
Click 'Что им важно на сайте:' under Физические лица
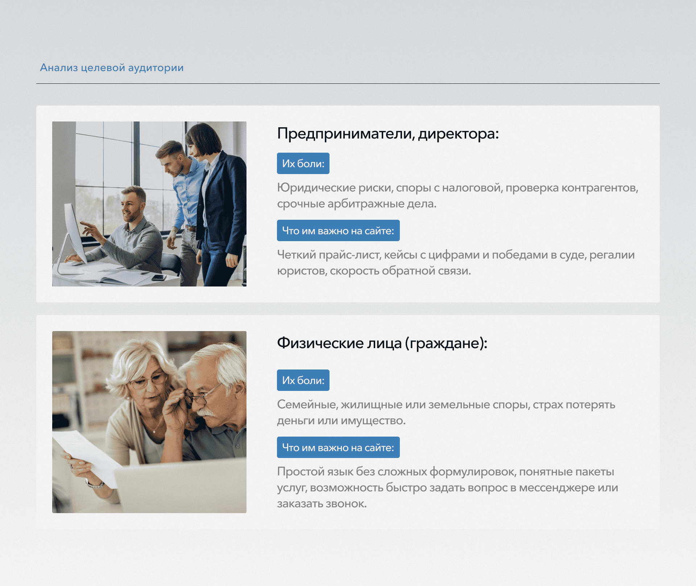tap(338, 447)
